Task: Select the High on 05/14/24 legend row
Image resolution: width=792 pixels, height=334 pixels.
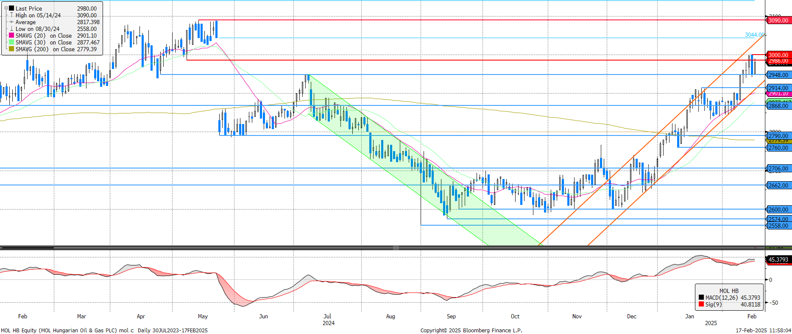Action: pos(38,15)
